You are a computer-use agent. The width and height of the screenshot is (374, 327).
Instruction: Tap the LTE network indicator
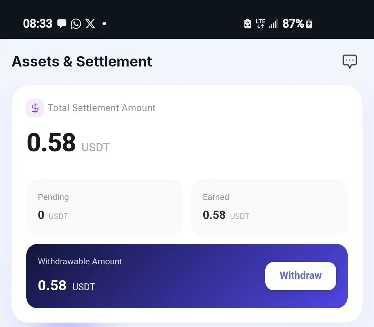click(260, 24)
